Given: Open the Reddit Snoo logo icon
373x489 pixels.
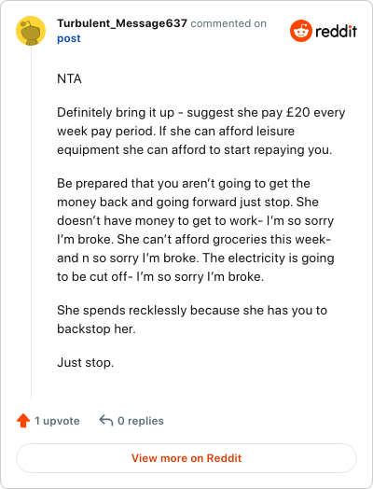Looking at the screenshot, I should [300, 31].
